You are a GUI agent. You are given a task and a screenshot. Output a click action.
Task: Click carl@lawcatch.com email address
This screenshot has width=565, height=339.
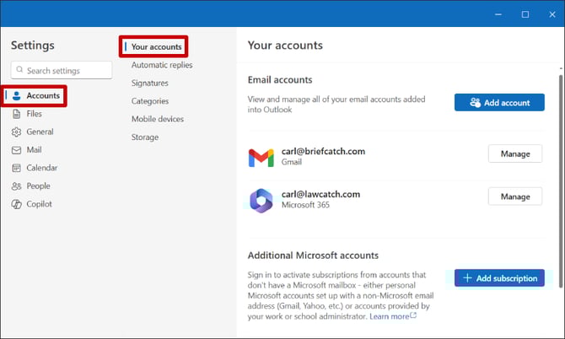pyautogui.click(x=320, y=194)
